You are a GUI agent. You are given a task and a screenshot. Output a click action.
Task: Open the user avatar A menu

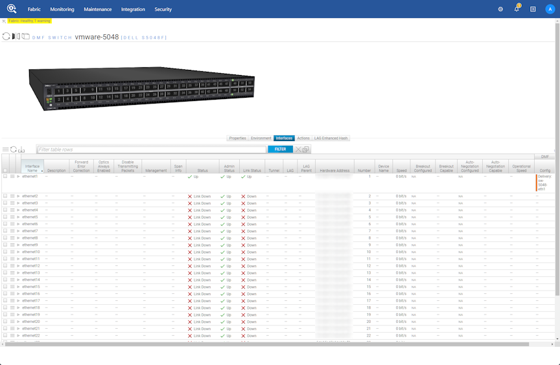click(x=550, y=9)
